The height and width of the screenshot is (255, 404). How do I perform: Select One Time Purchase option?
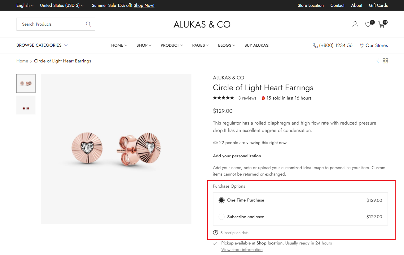222,200
